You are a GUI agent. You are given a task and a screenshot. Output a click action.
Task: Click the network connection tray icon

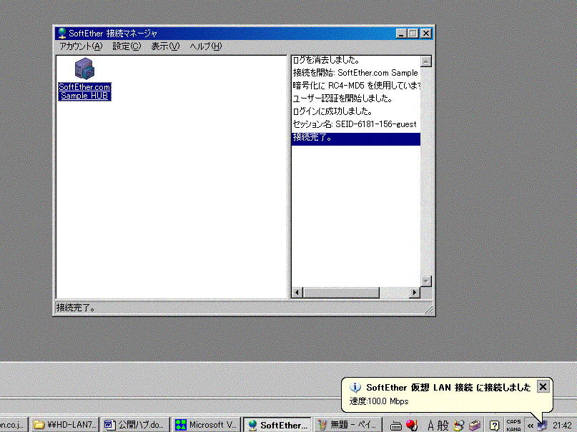(542, 425)
